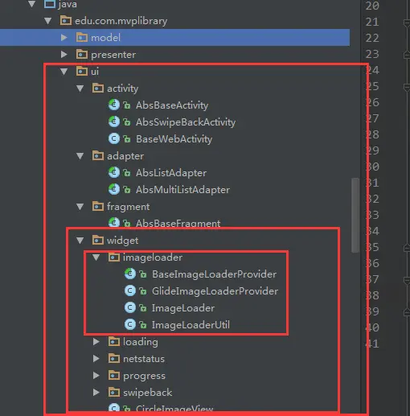Click the model package folder icon
Viewport: 410px width, 416px height.
pyautogui.click(x=82, y=37)
